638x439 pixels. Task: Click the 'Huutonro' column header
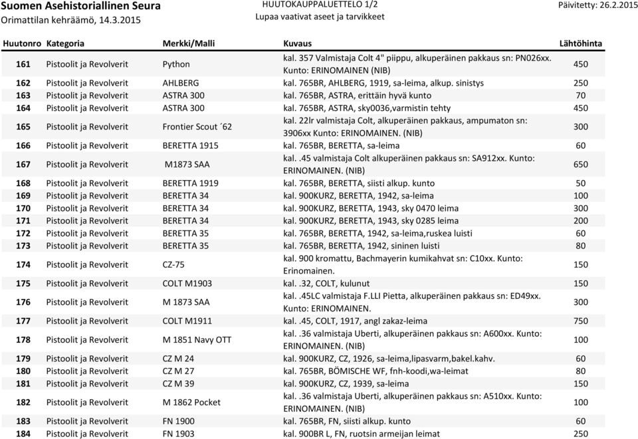[22, 43]
